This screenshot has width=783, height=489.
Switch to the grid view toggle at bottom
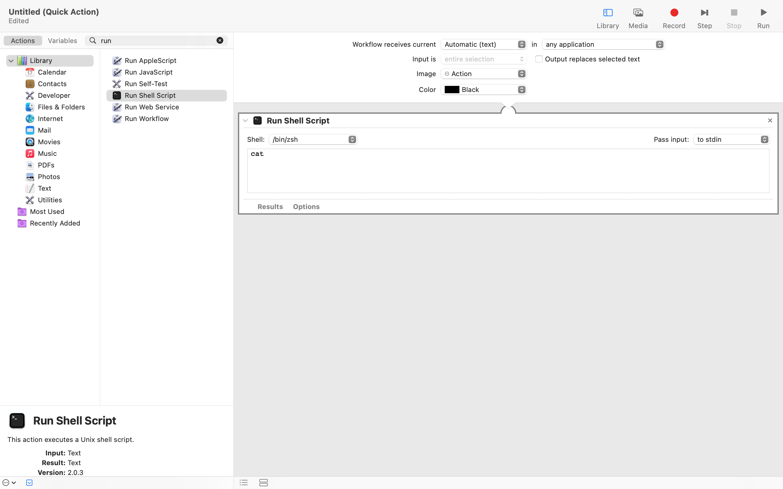pos(264,483)
